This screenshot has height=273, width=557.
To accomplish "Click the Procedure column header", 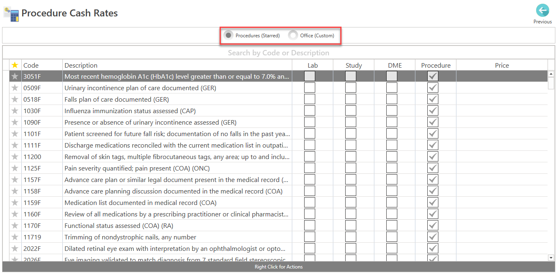I will [x=436, y=65].
